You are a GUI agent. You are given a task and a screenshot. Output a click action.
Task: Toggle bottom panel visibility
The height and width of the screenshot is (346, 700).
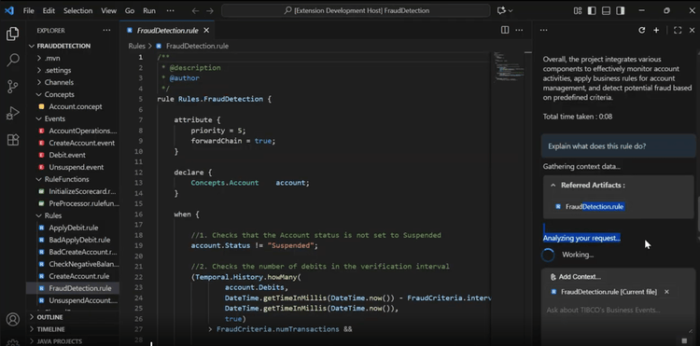(x=606, y=10)
